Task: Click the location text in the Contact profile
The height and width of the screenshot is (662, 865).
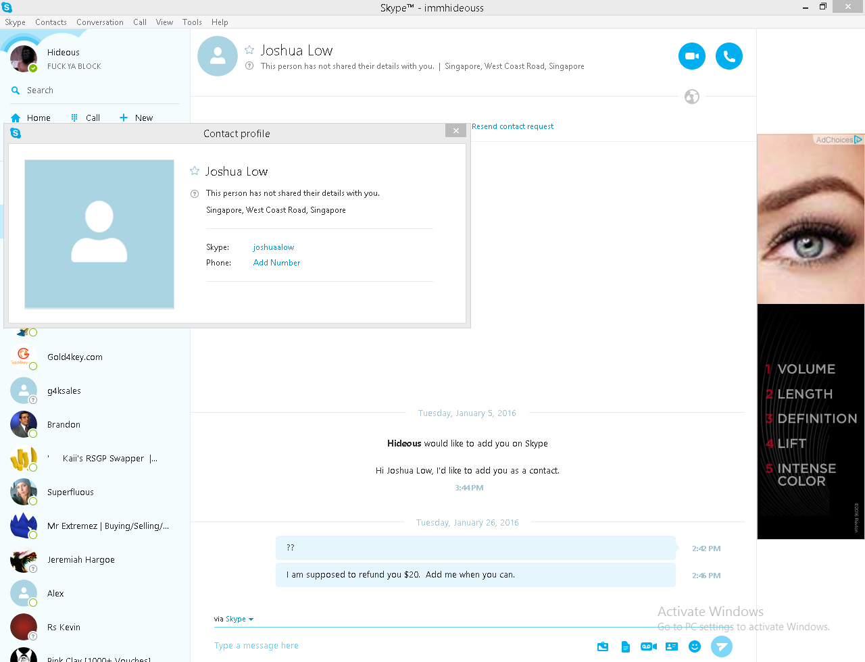Action: 276,210
